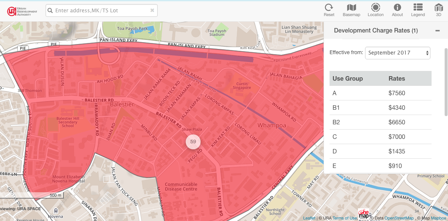Open the Mapbox attribution link

pyautogui.click(x=439, y=218)
